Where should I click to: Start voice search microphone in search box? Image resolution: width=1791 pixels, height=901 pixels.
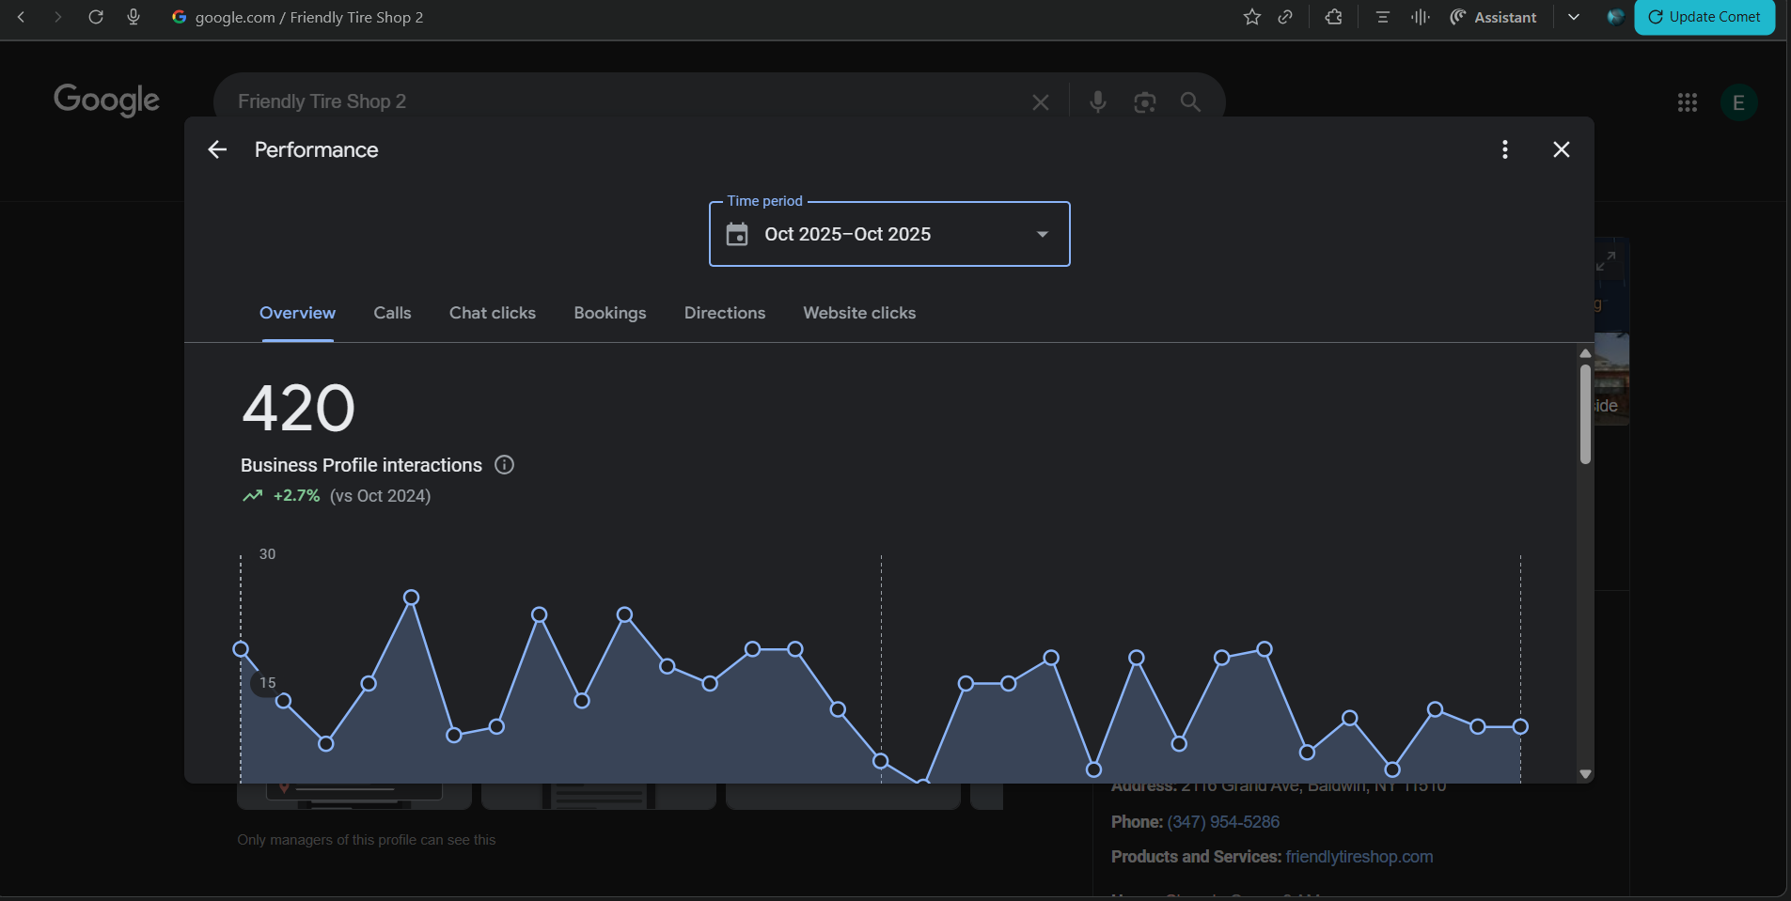click(x=1097, y=101)
